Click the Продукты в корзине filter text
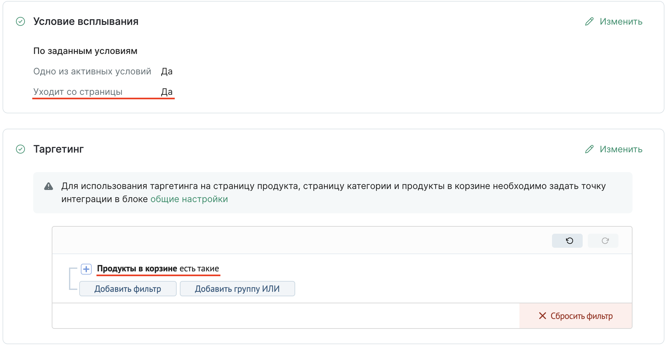Image resolution: width=667 pixels, height=348 pixels. pos(137,269)
